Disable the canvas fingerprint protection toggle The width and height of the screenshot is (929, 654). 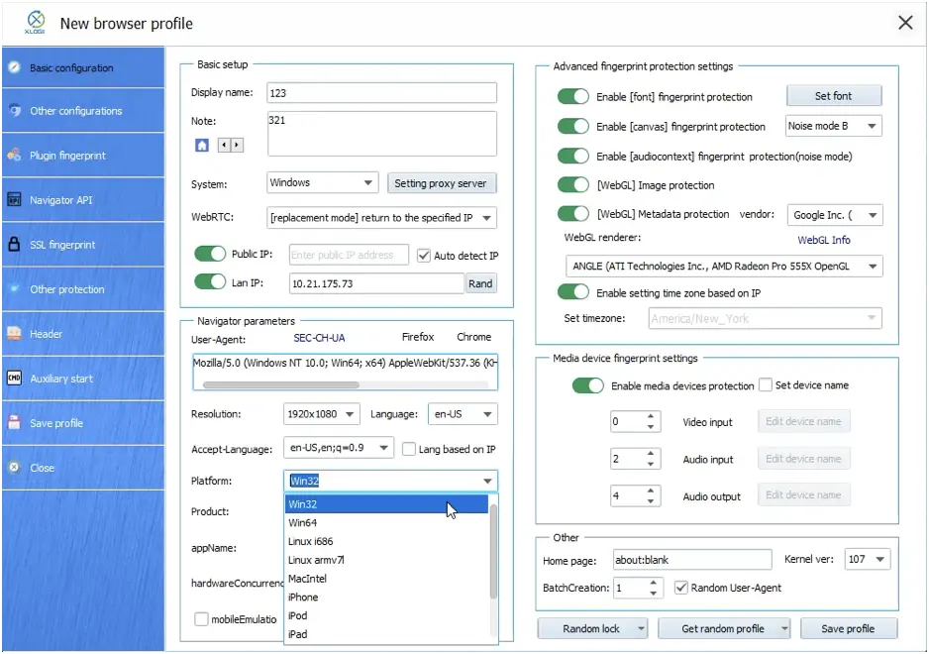572,127
